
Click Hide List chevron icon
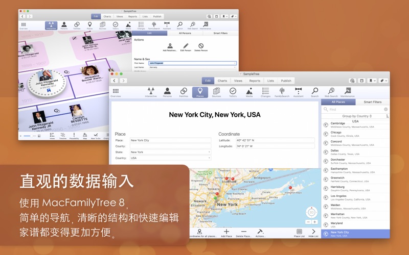313,233
